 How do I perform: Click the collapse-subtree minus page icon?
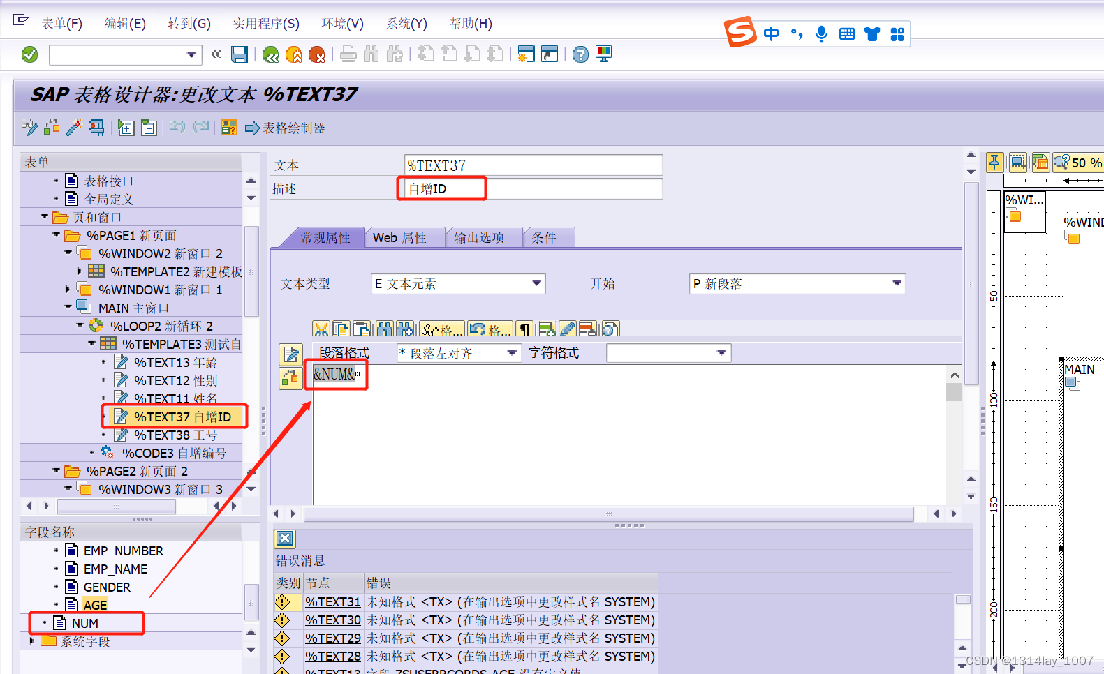click(149, 127)
